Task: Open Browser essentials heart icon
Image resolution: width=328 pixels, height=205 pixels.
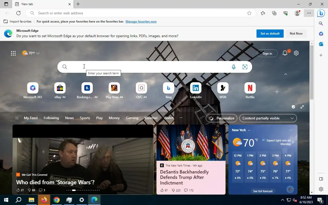Action: click(x=285, y=13)
